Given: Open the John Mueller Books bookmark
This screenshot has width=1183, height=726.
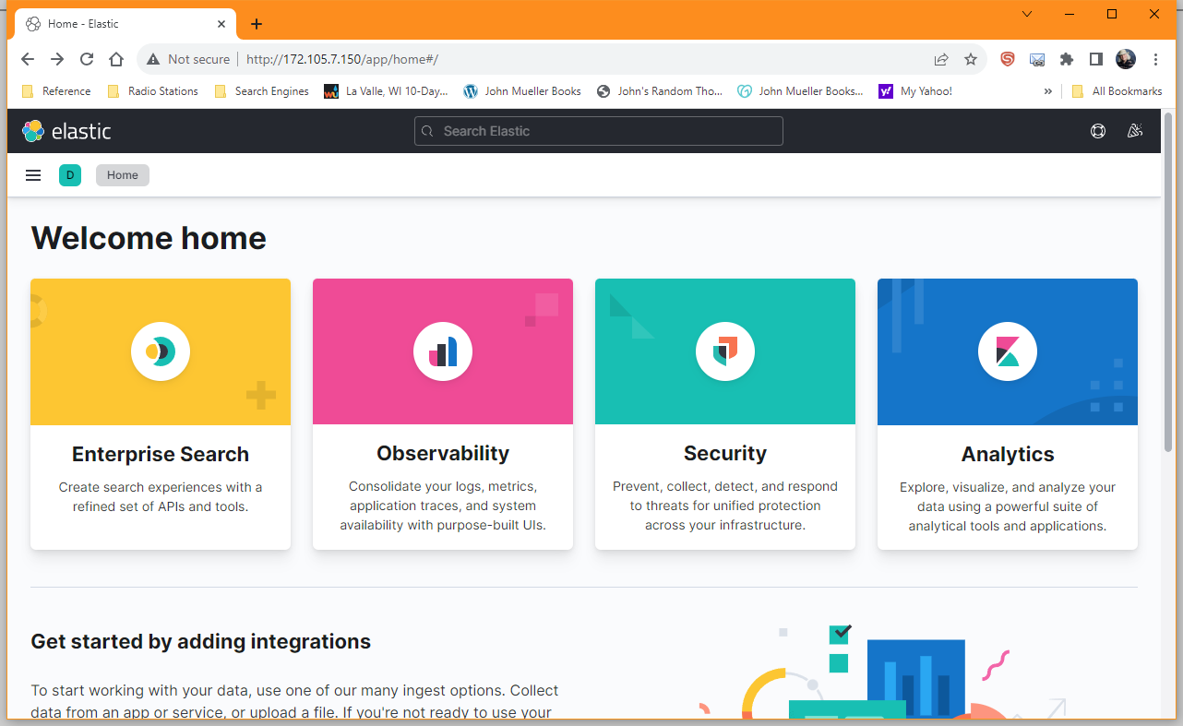Looking at the screenshot, I should 522,90.
